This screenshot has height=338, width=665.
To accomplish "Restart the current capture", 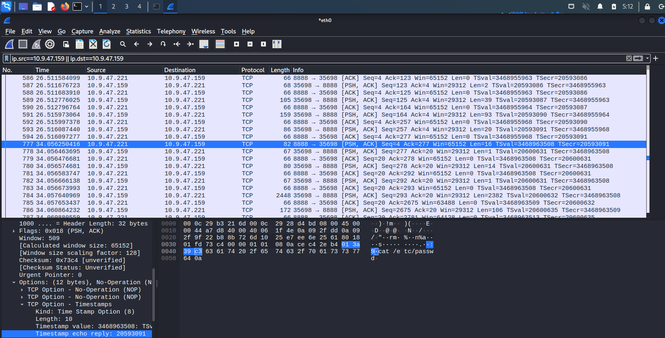I will pos(36,44).
